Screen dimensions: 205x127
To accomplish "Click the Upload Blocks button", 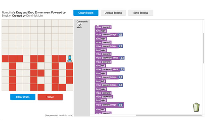I will point(113,13).
